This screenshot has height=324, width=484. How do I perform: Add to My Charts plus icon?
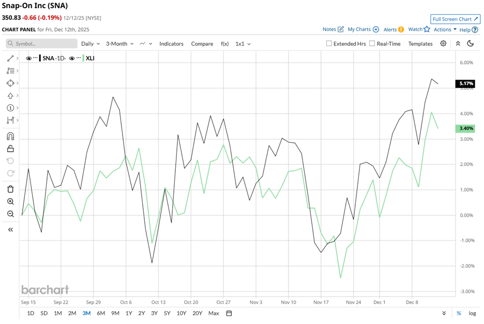tap(375, 29)
